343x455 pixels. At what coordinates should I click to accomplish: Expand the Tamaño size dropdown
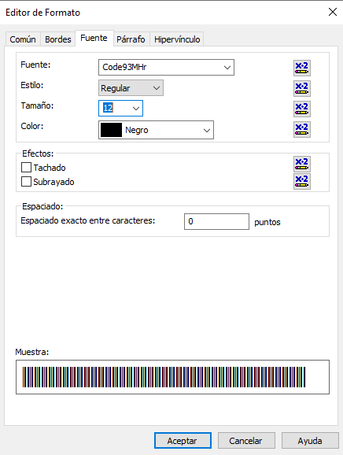click(135, 109)
